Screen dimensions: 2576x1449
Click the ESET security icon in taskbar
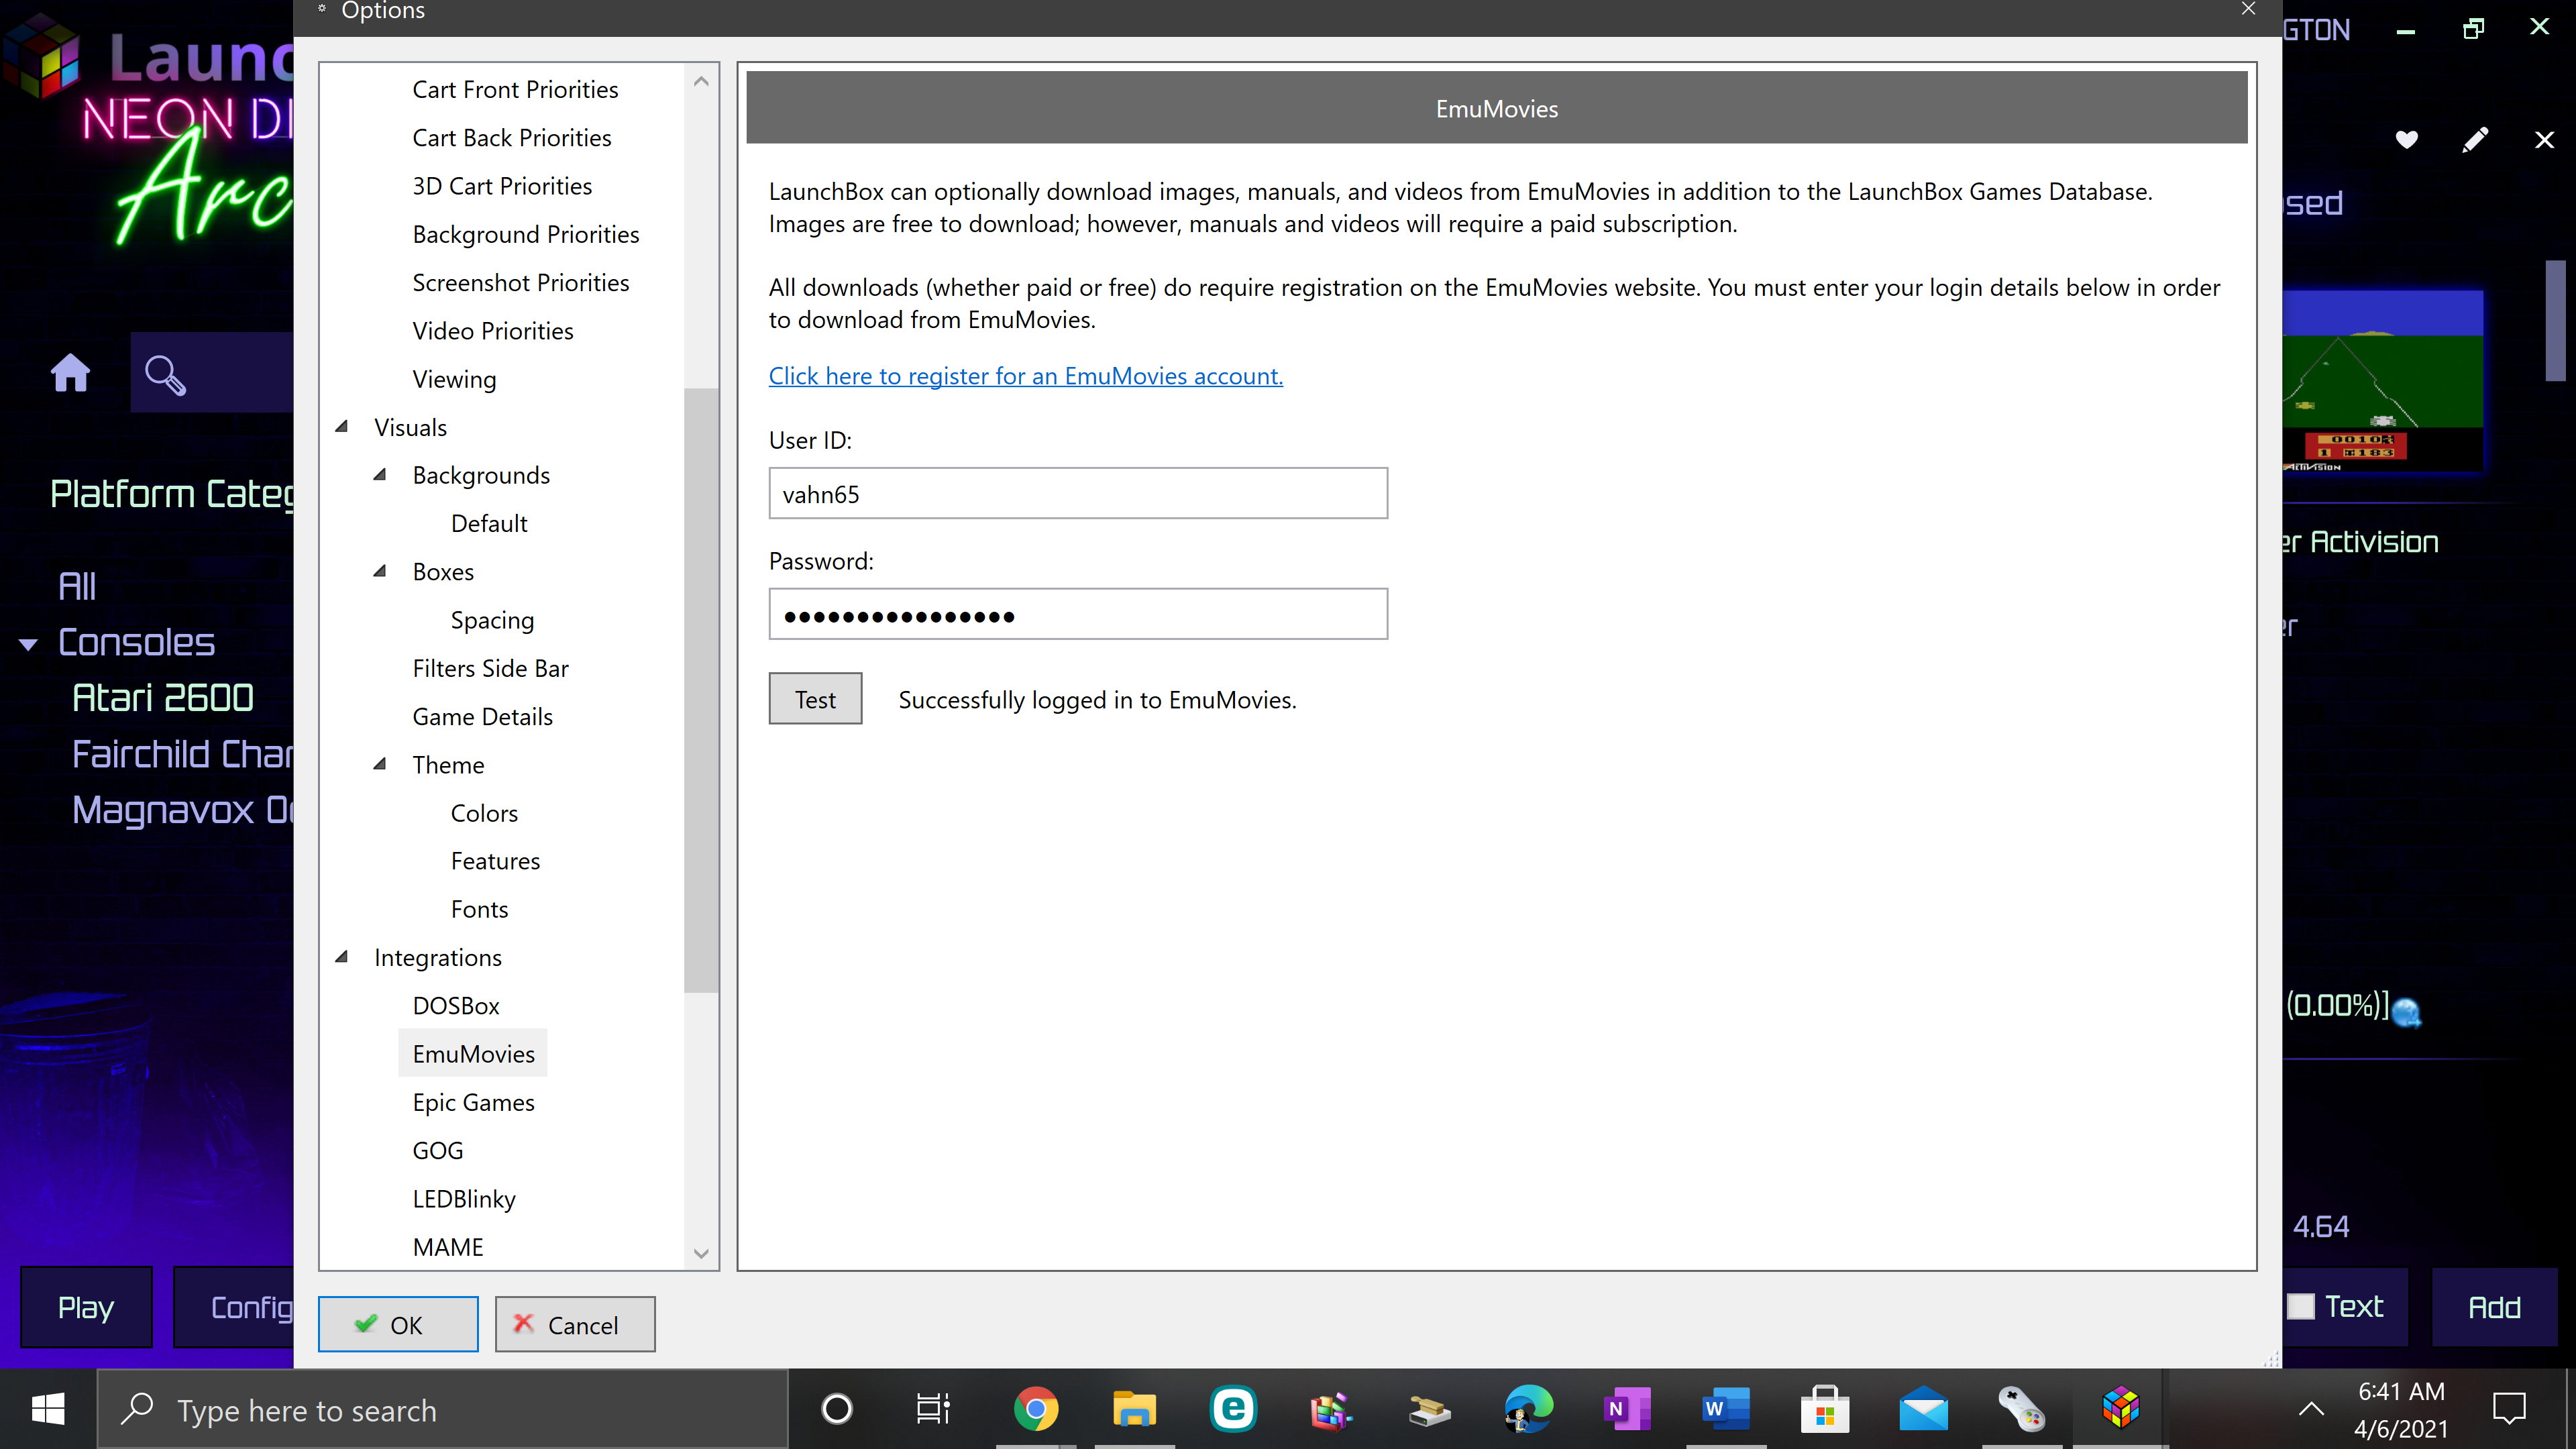[1233, 1410]
